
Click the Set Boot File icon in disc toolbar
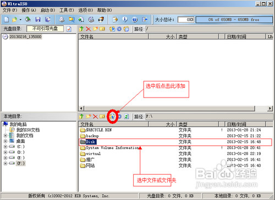click(x=126, y=29)
